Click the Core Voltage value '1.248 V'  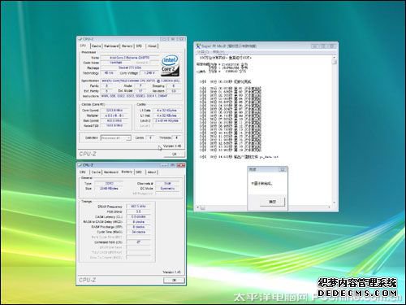pos(149,73)
